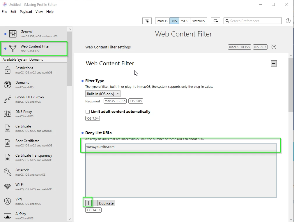Open the Help menu
This screenshot has height=222, width=294.
pyautogui.click(x=50, y=12)
